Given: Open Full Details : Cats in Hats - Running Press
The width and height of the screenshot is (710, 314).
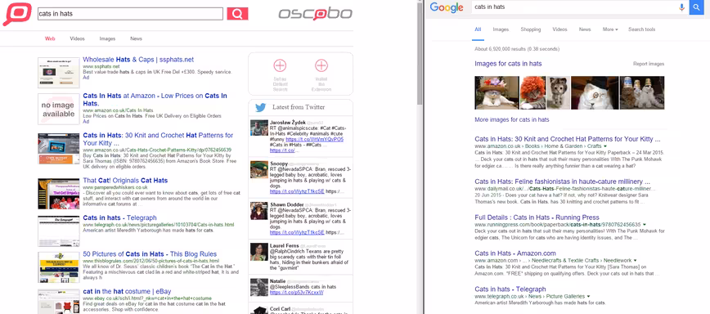Looking at the screenshot, I should [x=537, y=218].
